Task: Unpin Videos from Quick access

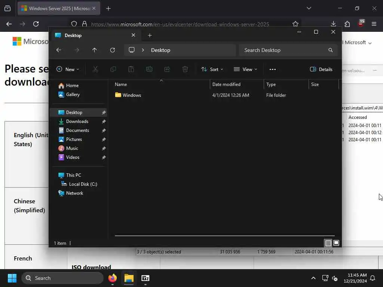Action: click(104, 157)
